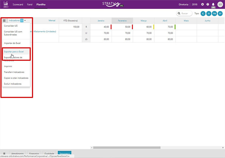This screenshot has height=158, width=225.
Task: Click the Stratws logo icon top-left
Action: tap(6, 4)
